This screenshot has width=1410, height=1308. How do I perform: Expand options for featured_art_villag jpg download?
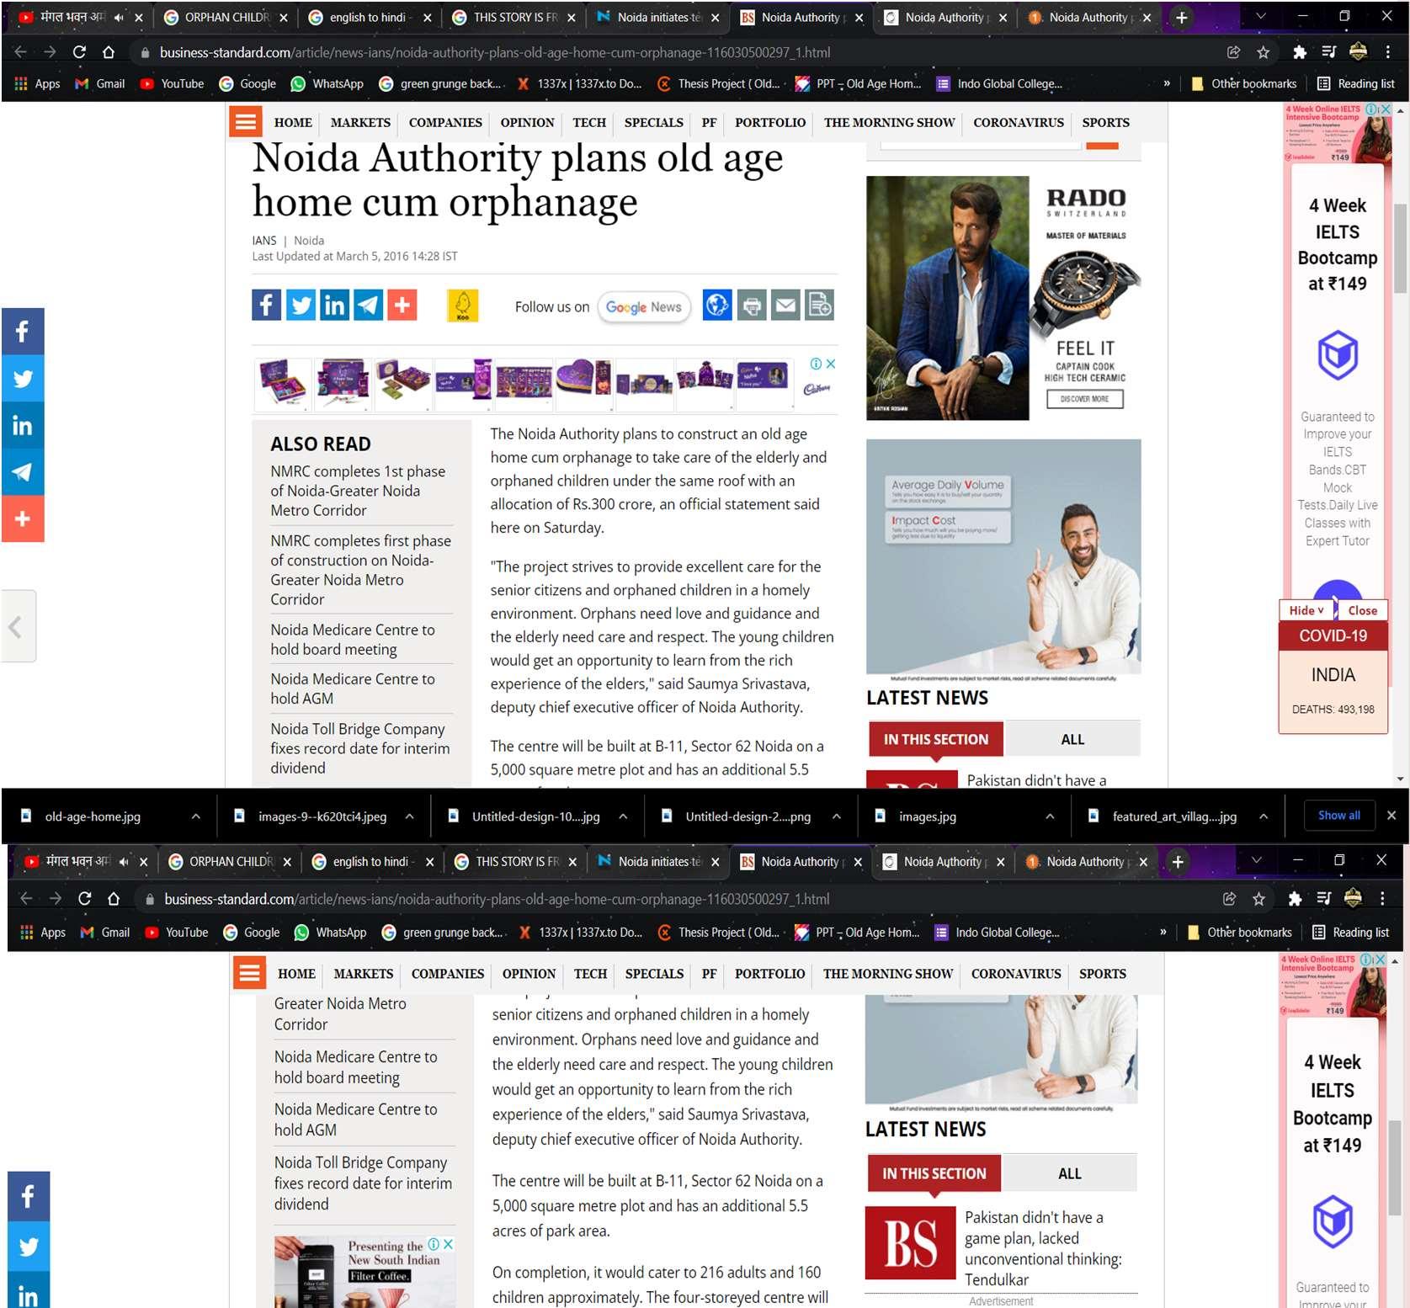point(1264,816)
